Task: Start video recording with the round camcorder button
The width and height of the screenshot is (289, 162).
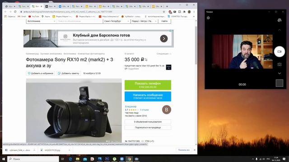Action: pyautogui.click(x=280, y=52)
